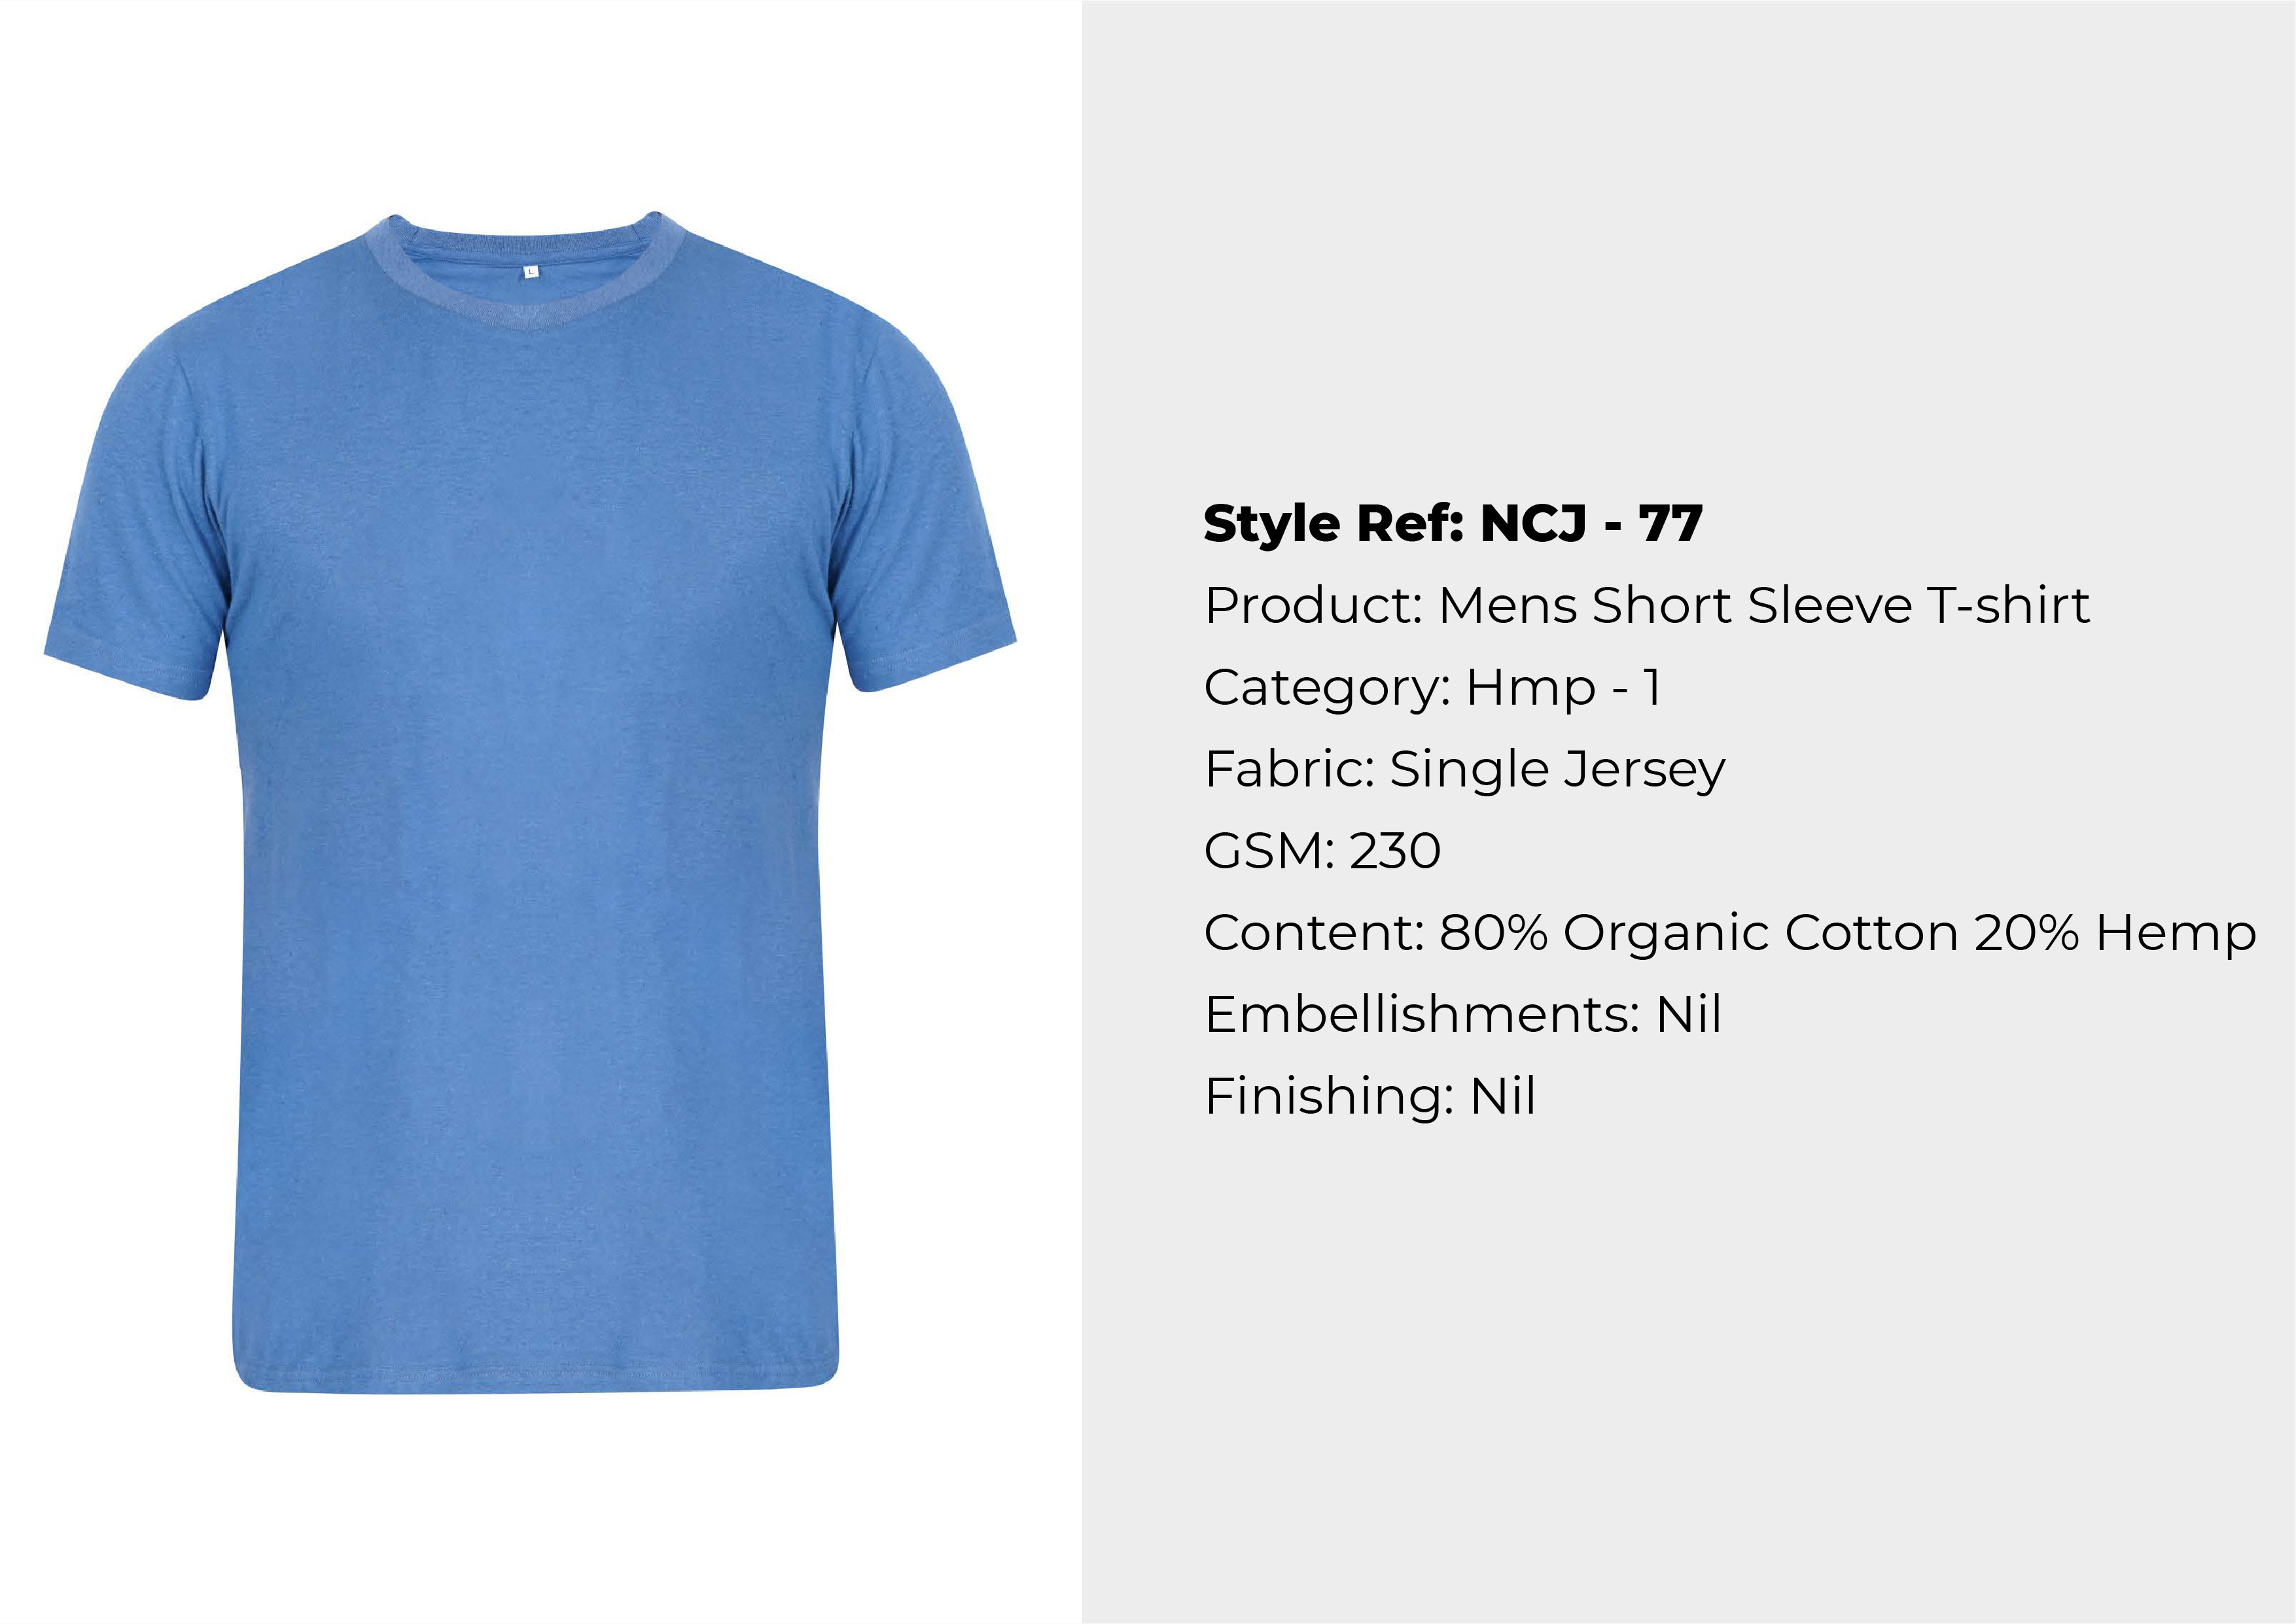Click the bottom hem of the t-shirt

point(535,1375)
